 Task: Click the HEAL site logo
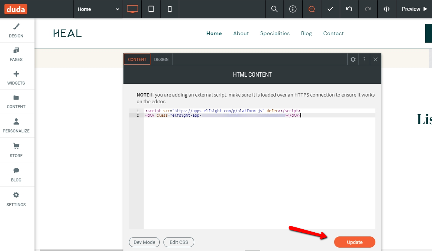click(x=67, y=33)
